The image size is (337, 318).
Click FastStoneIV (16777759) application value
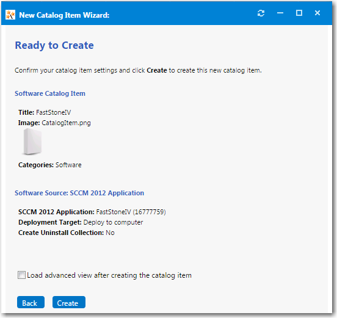coord(131,212)
